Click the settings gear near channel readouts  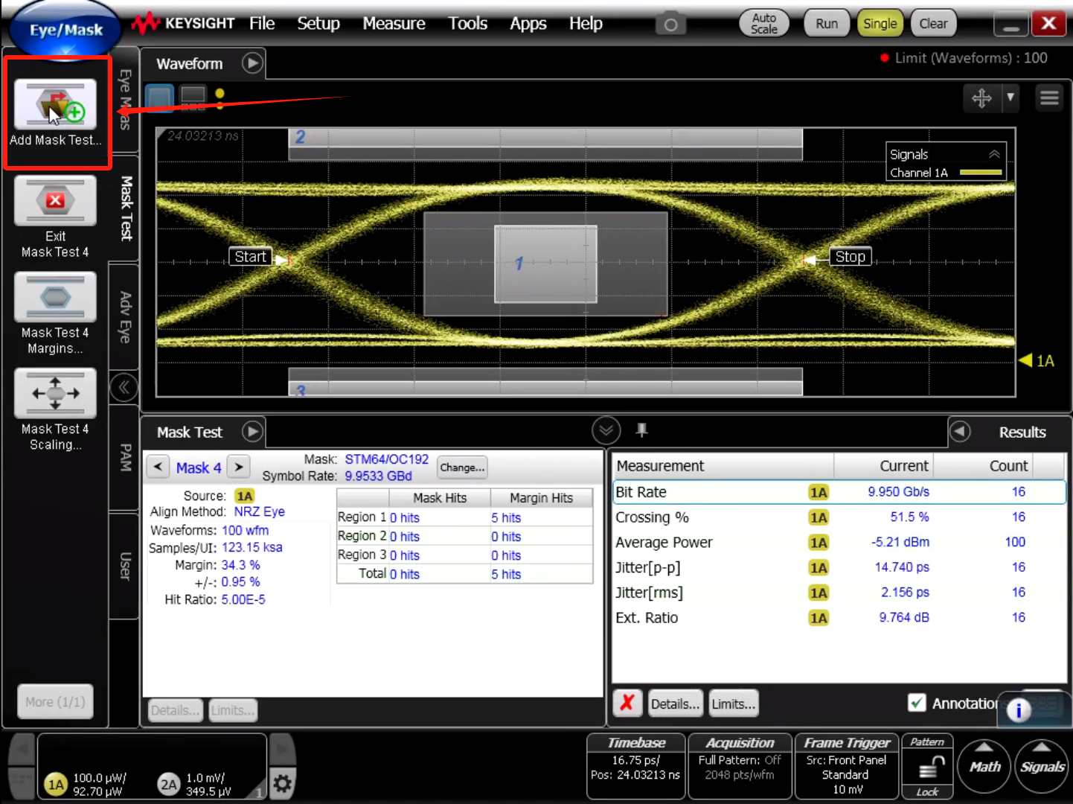282,784
